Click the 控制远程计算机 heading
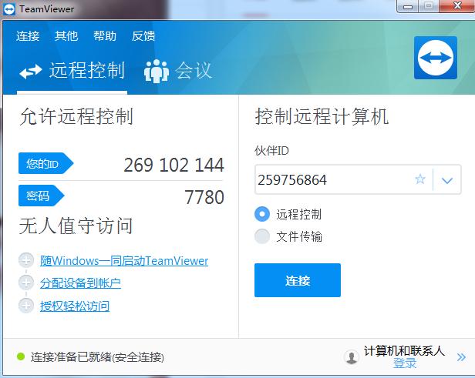The width and height of the screenshot is (475, 378). [322, 116]
